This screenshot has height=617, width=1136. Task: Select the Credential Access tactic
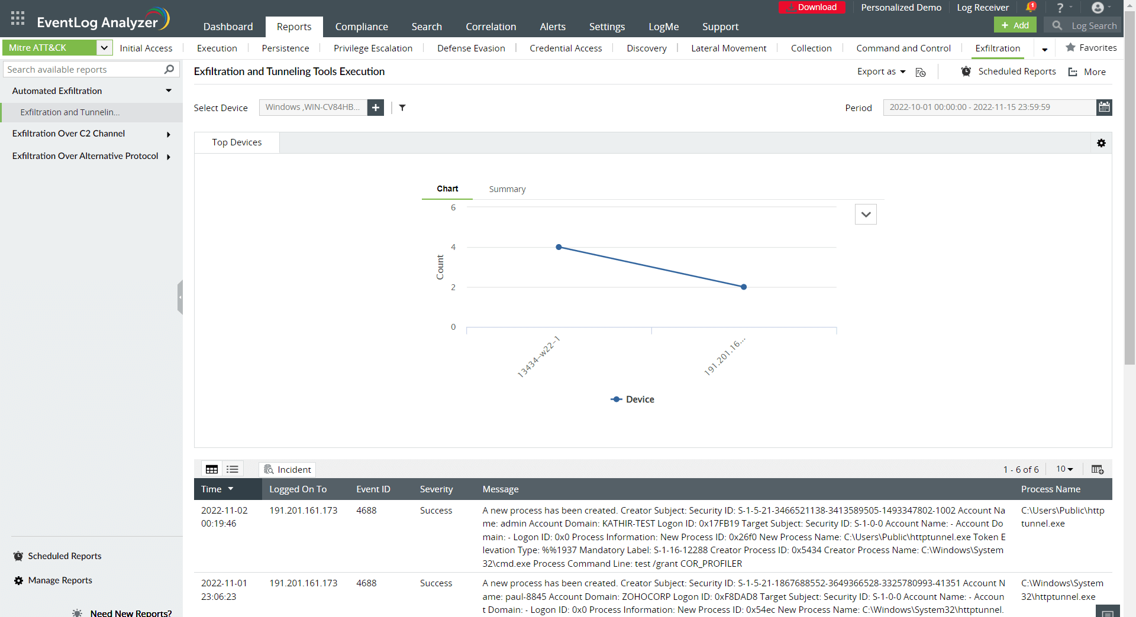coord(566,48)
